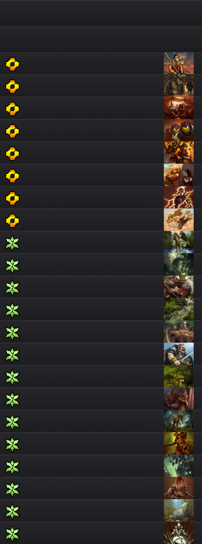Select red-bearded warrior with sword thumbnail

point(179,354)
